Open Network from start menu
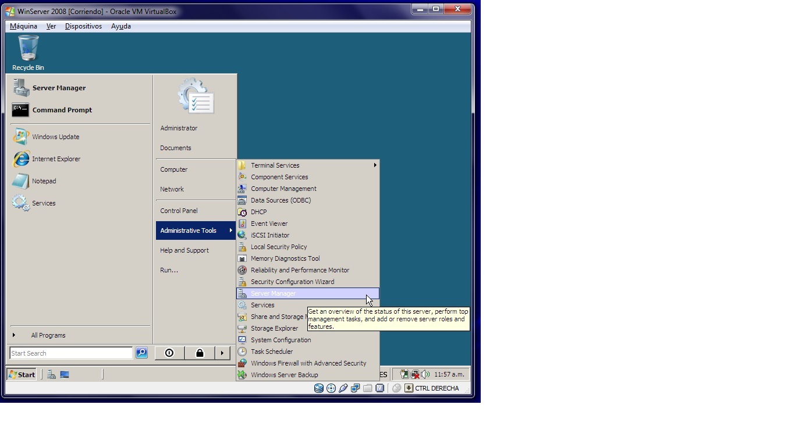Screen dimensions: 795x447 point(196,189)
